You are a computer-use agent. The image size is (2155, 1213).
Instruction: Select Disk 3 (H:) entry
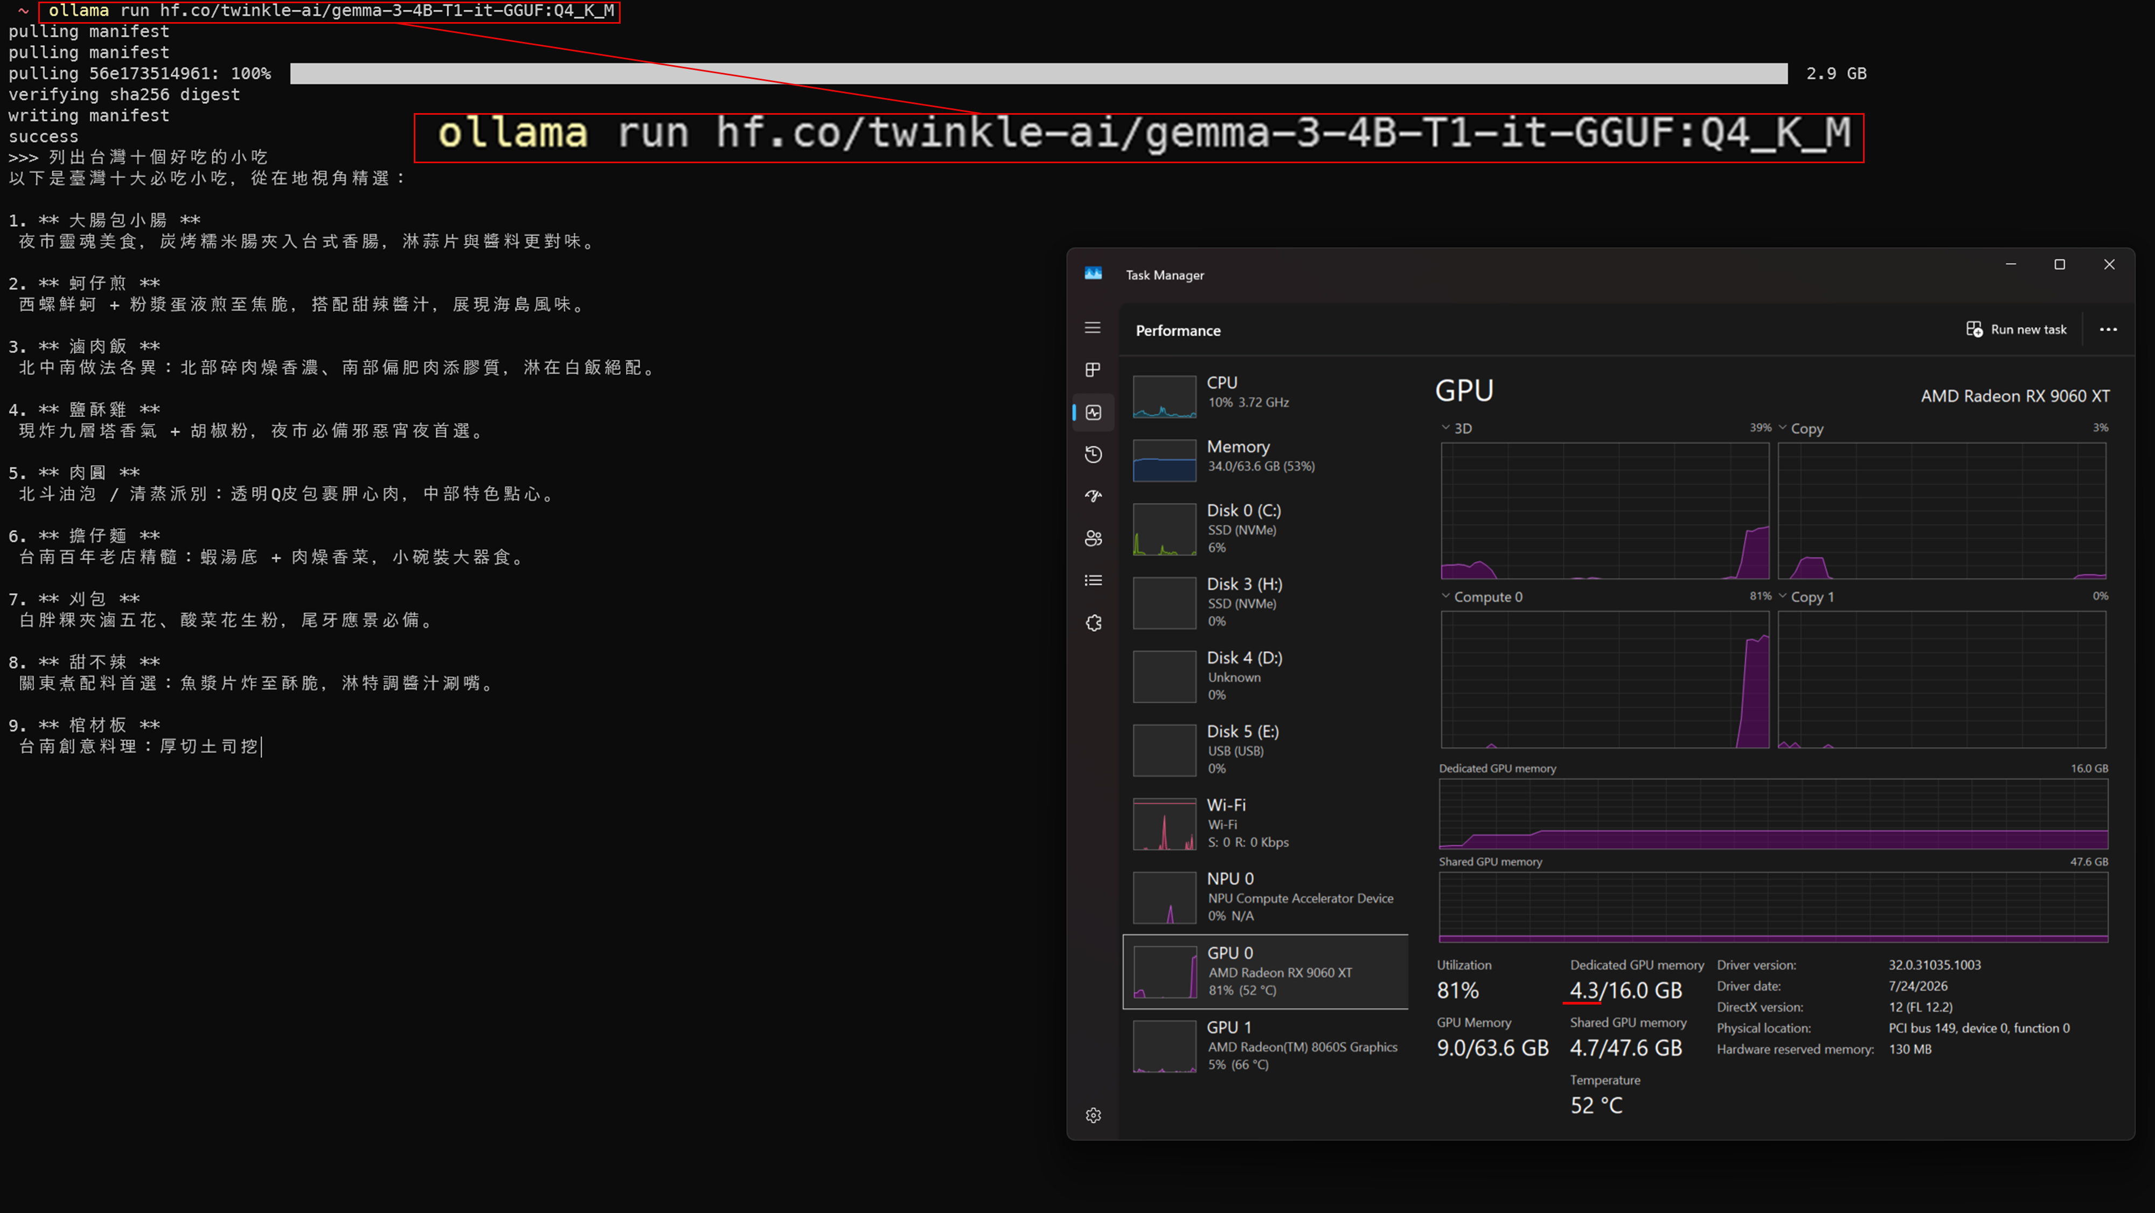coord(1265,602)
